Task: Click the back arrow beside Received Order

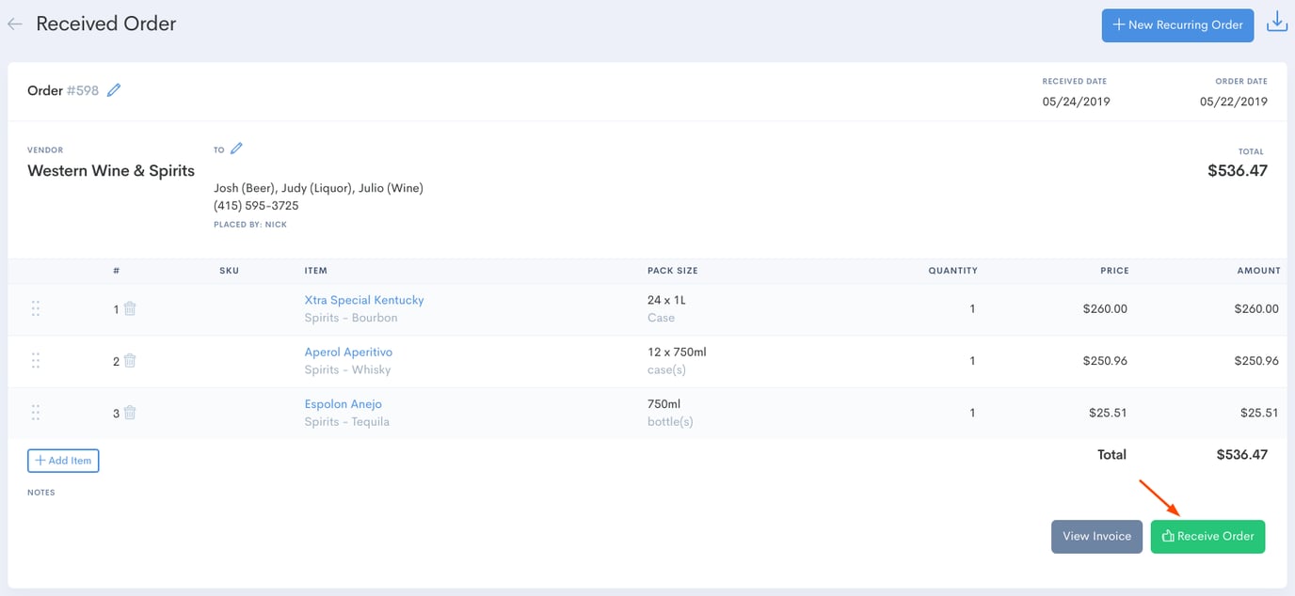Action: coord(15,24)
